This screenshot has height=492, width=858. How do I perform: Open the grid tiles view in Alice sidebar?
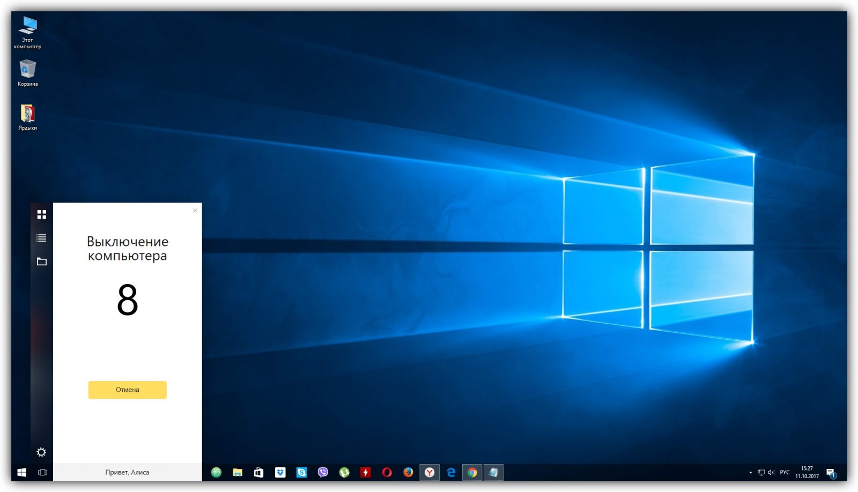pos(42,214)
